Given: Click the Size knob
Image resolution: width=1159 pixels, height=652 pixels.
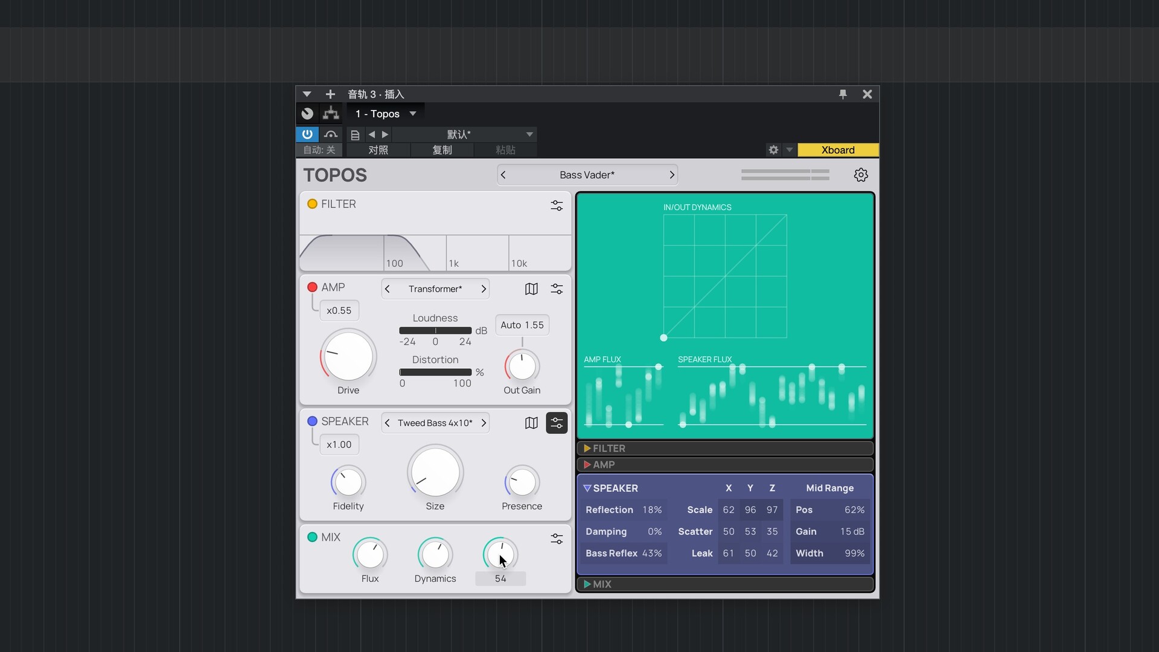Looking at the screenshot, I should [x=435, y=472].
